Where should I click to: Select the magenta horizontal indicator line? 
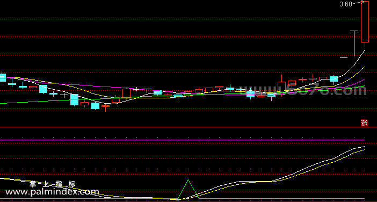coord(182,140)
